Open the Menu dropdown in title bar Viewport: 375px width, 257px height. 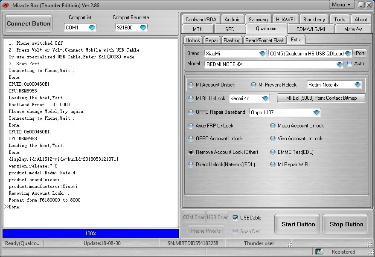(341, 5)
